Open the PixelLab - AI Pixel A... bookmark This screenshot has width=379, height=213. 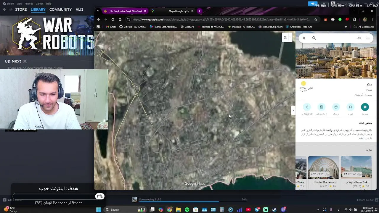(241, 27)
